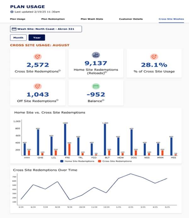
Task: Open the Customer Details tab
Action: pos(131,19)
